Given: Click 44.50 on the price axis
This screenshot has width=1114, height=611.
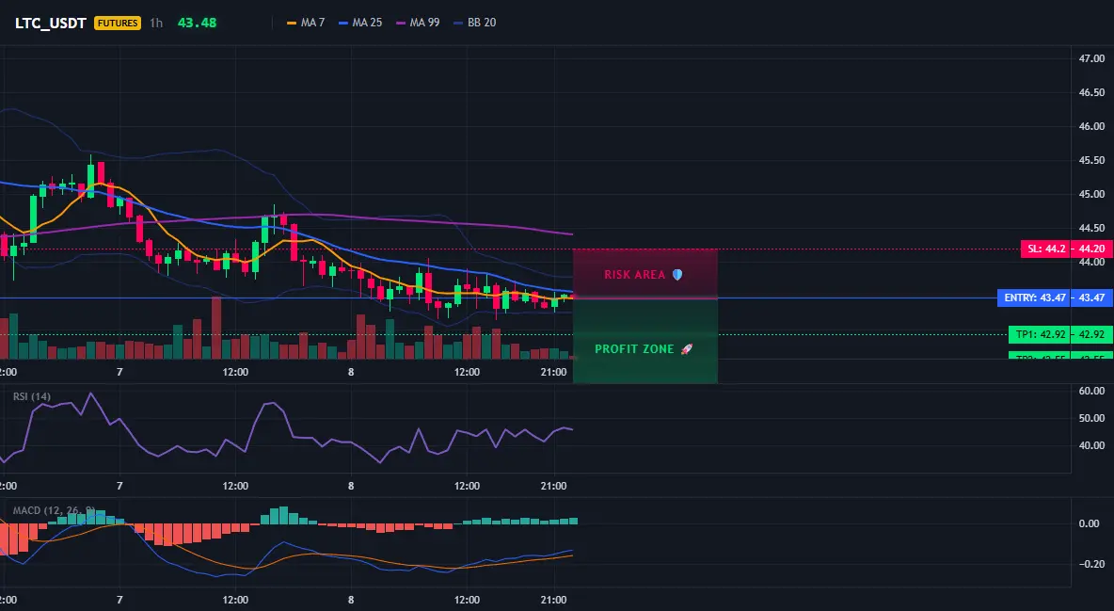Looking at the screenshot, I should pyautogui.click(x=1091, y=228).
